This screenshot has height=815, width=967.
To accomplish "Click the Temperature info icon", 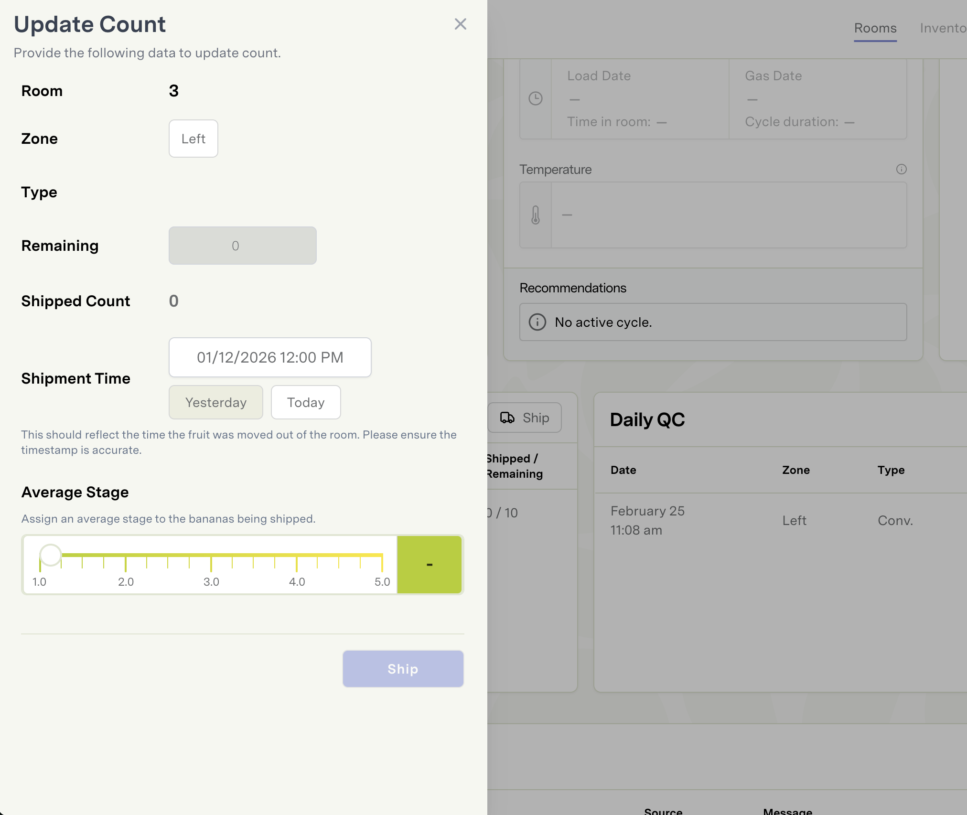I will tap(901, 169).
